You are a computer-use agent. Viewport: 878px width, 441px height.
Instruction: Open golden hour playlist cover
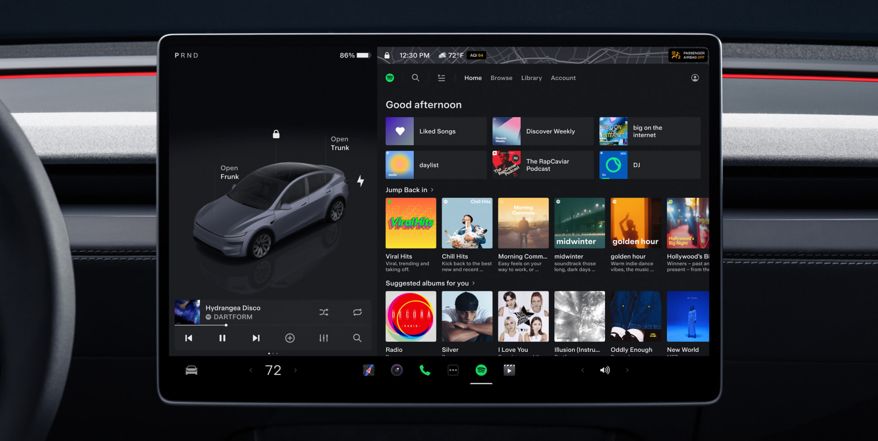(636, 223)
